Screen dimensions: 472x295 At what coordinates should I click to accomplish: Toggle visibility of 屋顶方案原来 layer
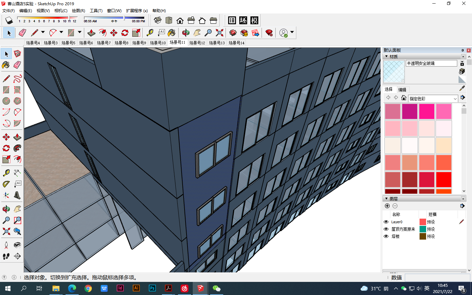pyautogui.click(x=386, y=229)
